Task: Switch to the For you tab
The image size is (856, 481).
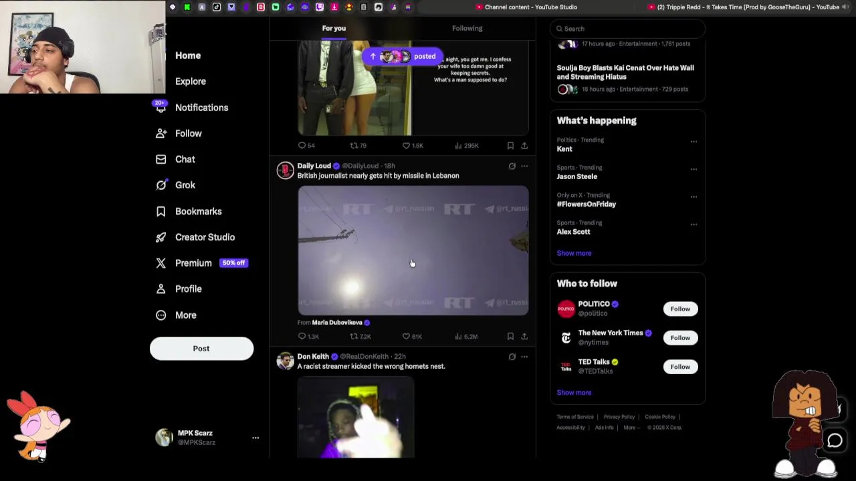Action: click(x=334, y=28)
